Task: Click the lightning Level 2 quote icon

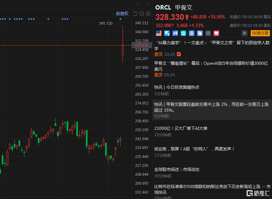Action: (167, 33)
